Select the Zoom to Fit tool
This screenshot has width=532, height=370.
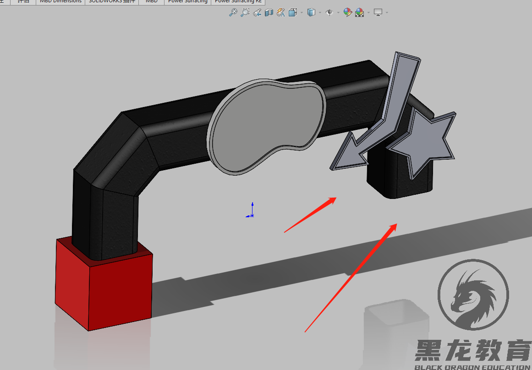[233, 12]
